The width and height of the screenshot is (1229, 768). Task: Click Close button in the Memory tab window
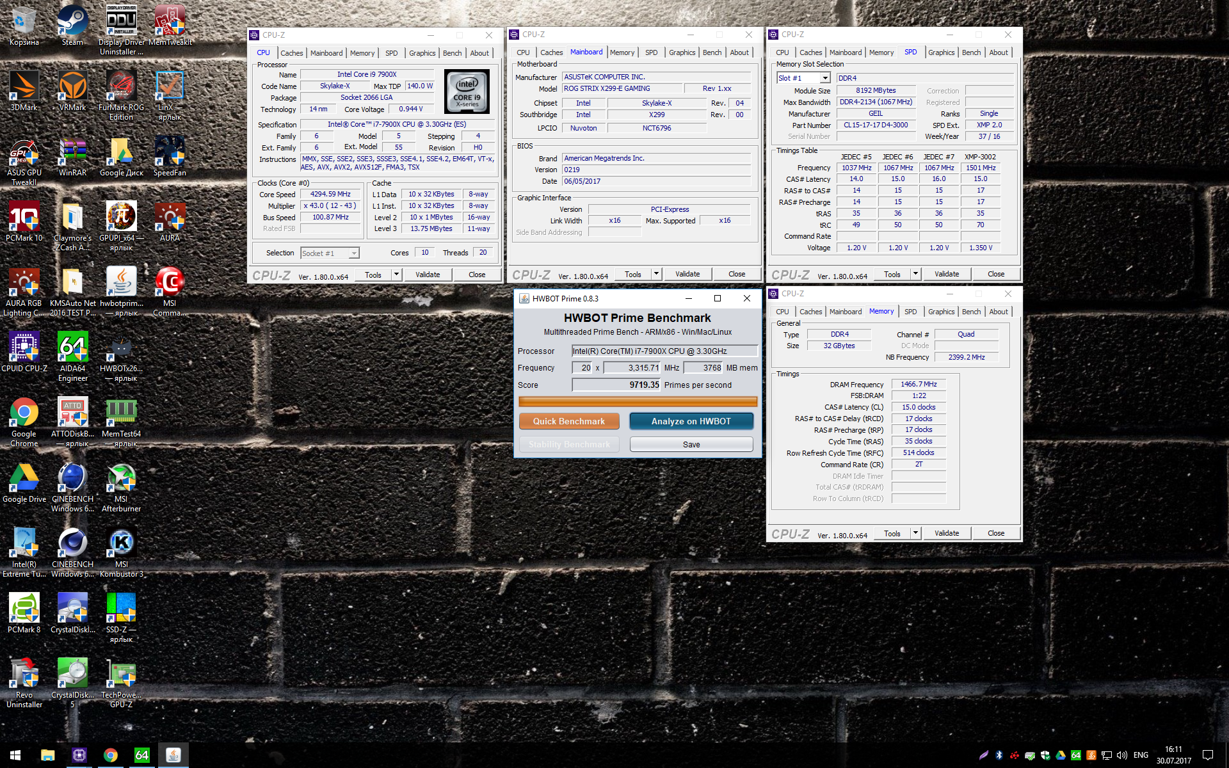tap(996, 533)
